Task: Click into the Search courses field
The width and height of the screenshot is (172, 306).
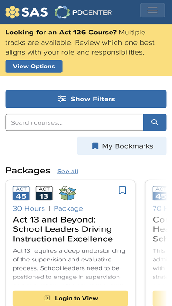Action: pos(74,122)
